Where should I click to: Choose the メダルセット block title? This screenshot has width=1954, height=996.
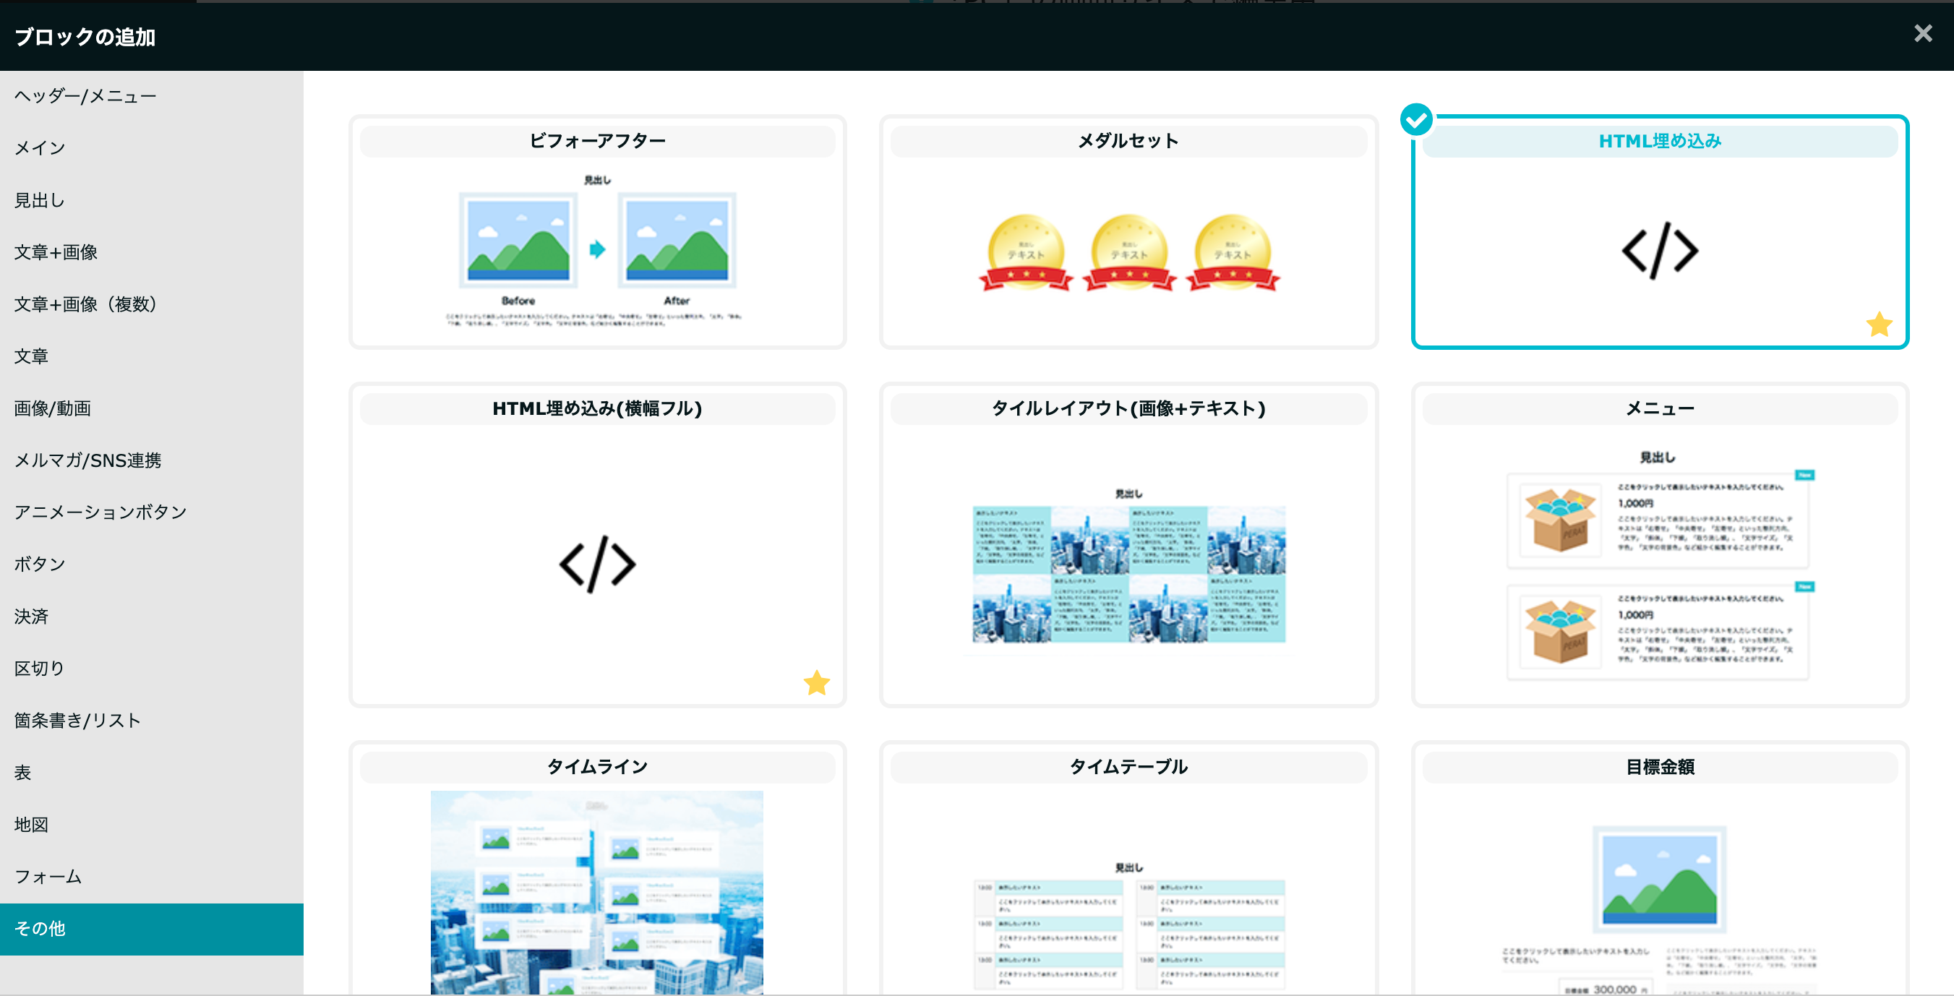point(1128,141)
